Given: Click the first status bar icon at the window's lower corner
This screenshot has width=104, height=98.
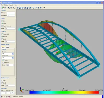Looking at the screenshot, I should pos(2,96).
